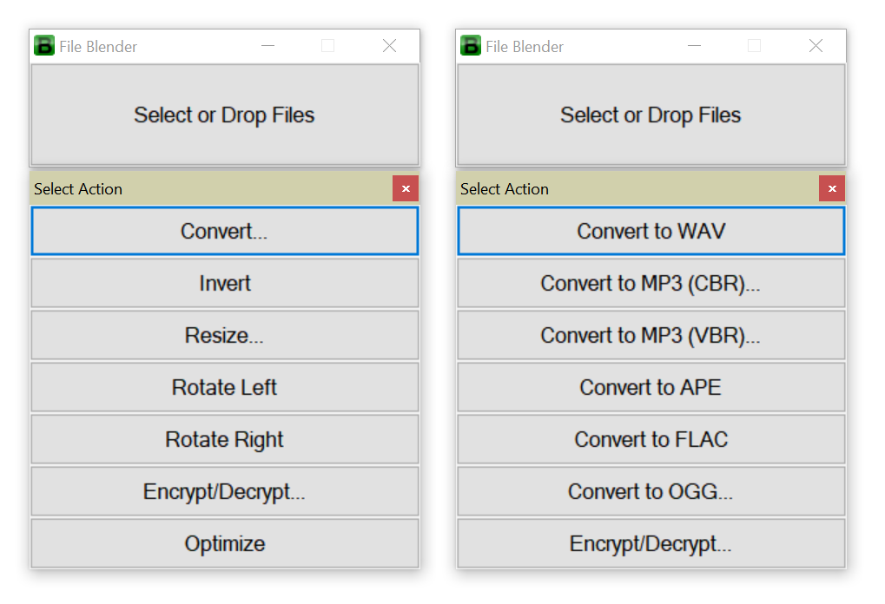Pick Convert to FLAC
The width and height of the screenshot is (885, 604).
(x=651, y=439)
